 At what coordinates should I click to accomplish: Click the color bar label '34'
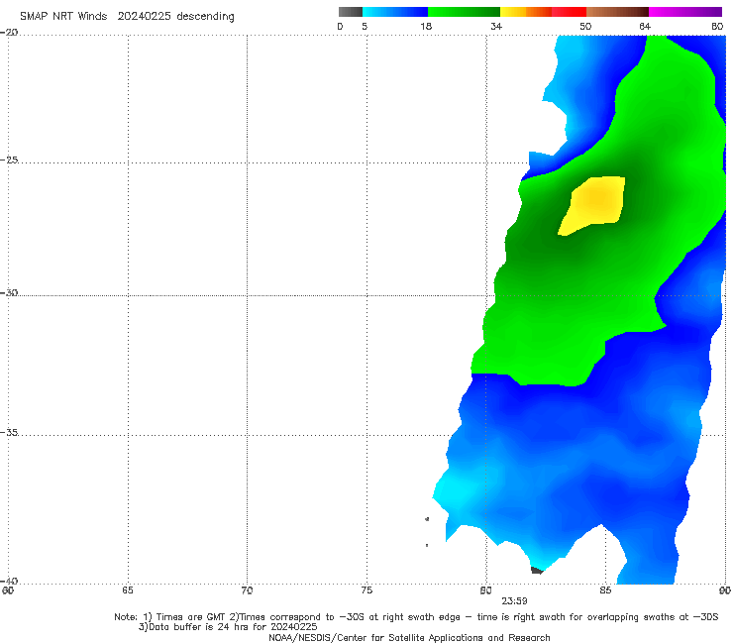coord(496,26)
